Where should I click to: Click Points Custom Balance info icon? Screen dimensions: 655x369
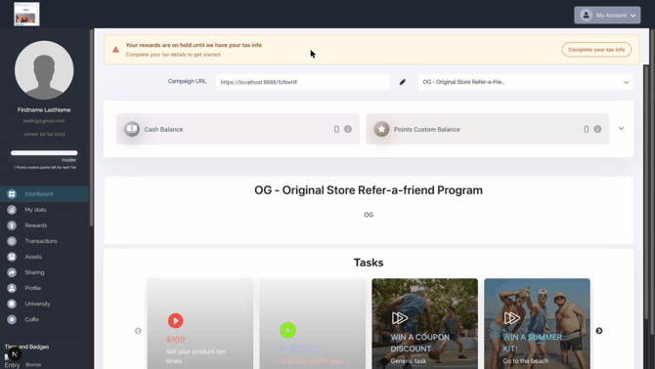tap(597, 129)
